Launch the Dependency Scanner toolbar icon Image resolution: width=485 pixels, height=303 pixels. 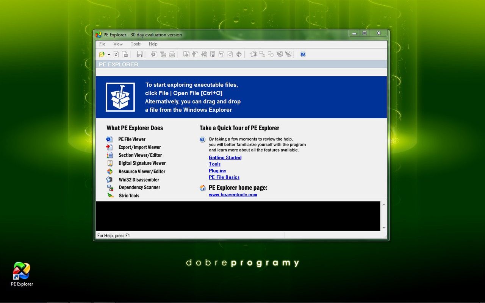[x=262, y=54]
